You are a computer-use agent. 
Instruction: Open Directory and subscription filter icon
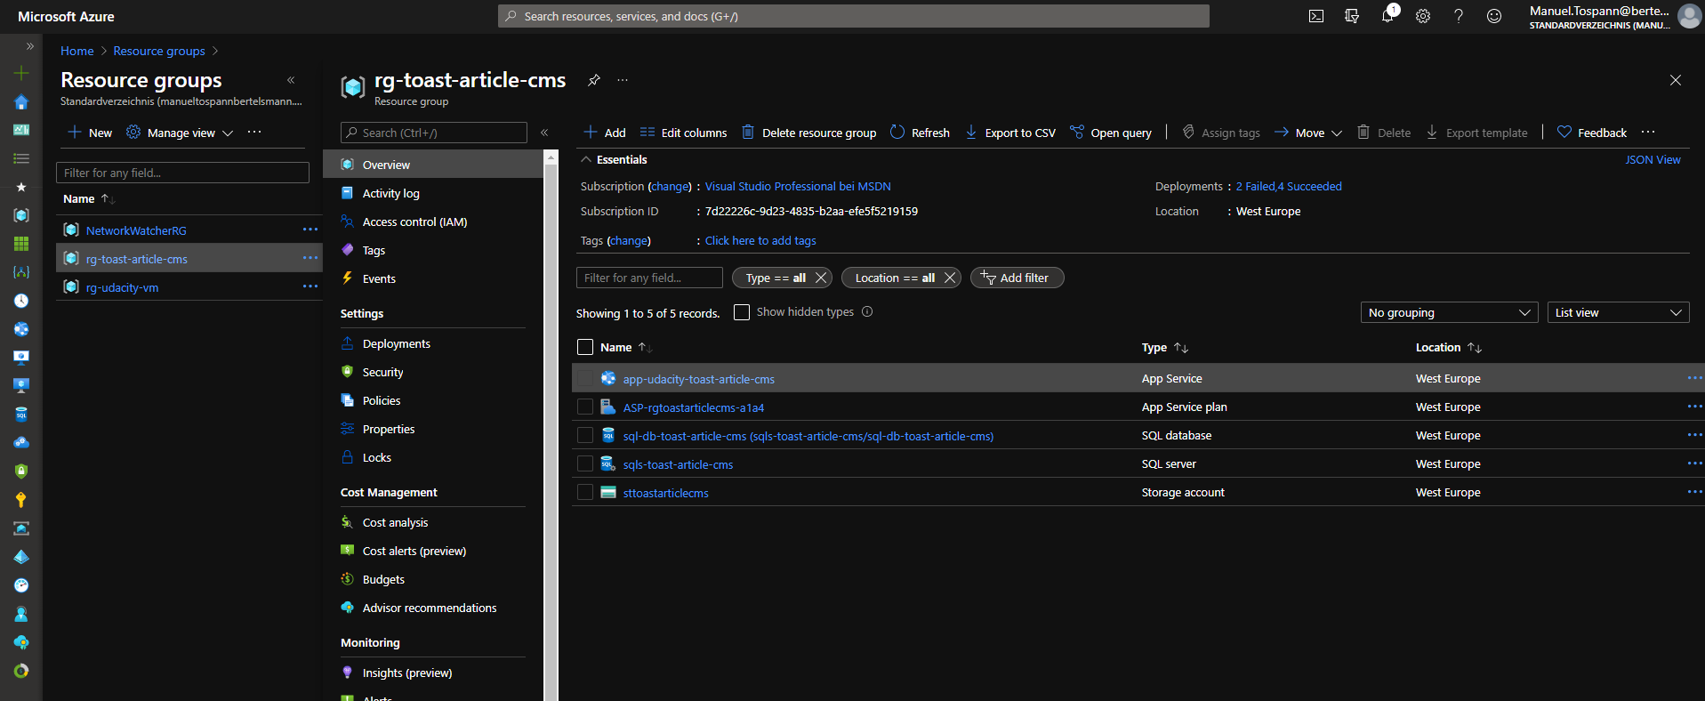coord(1352,16)
